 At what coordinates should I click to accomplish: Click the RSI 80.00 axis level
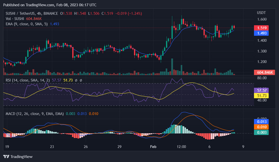(x=262, y=78)
